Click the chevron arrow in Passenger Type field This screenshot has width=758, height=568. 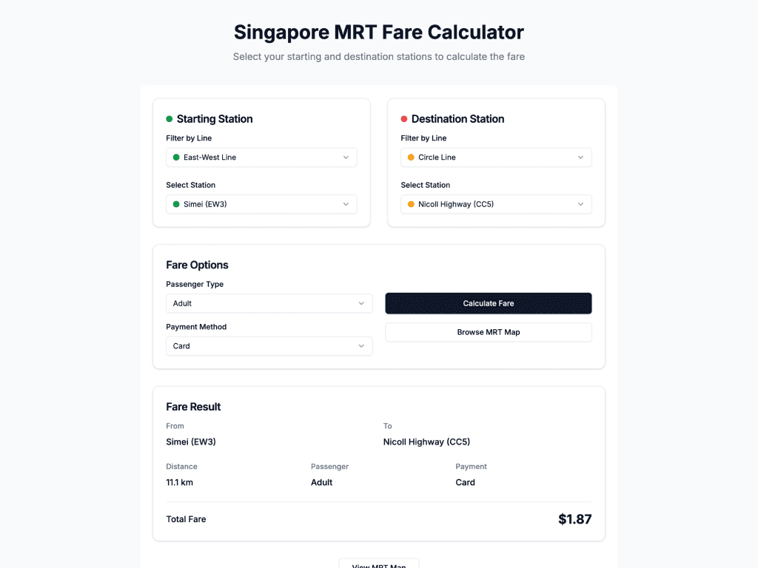(361, 303)
